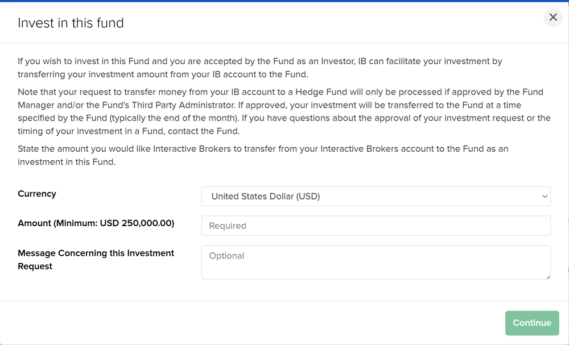Viewport: 569px width, 345px height.
Task: Click the blue strip atop the dialog
Action: pos(284,1)
